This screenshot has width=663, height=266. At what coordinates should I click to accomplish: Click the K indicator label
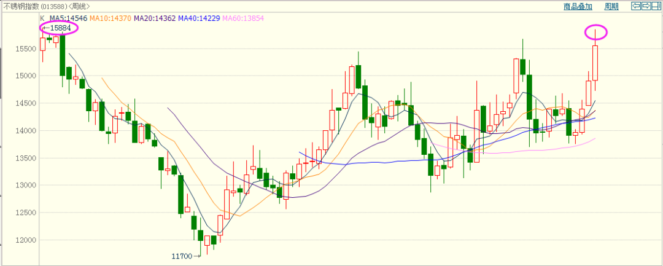coord(42,18)
